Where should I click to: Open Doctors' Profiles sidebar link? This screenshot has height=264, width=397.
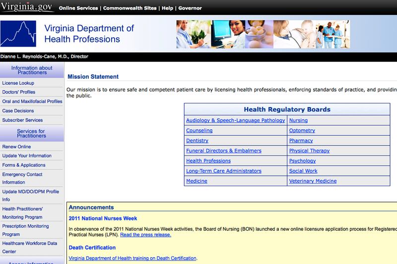(x=19, y=92)
